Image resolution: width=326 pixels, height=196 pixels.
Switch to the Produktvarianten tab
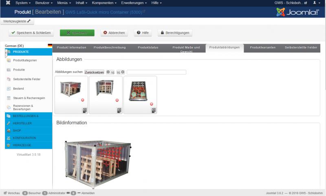pos(262,48)
